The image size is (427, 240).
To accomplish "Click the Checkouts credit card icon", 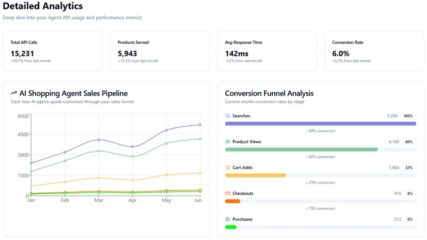I will point(228,193).
